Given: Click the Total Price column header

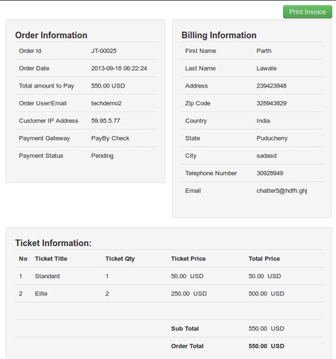Looking at the screenshot, I should click(x=264, y=259).
